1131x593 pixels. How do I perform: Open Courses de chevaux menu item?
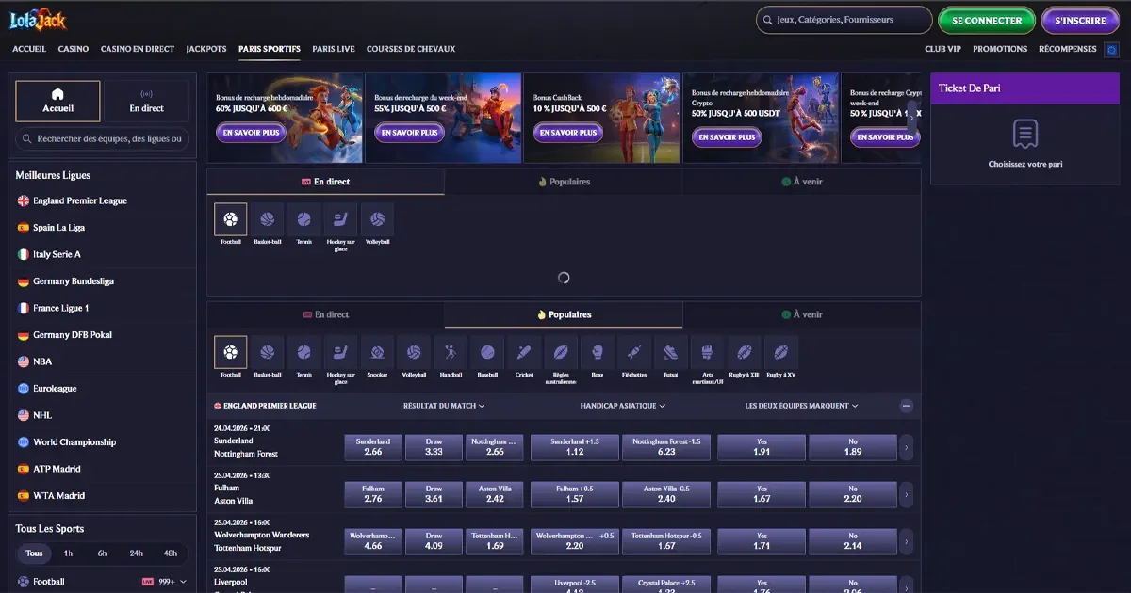pos(411,49)
